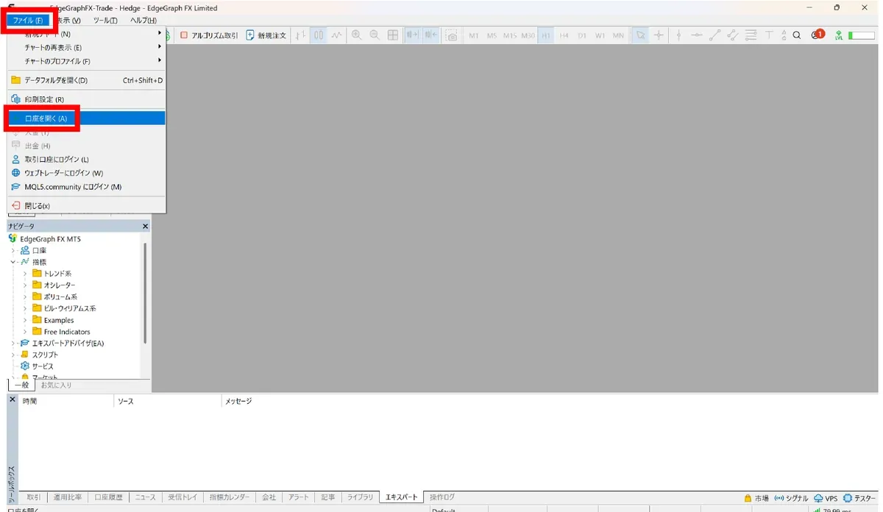
Task: Select the D1 timeframe
Action: point(582,35)
